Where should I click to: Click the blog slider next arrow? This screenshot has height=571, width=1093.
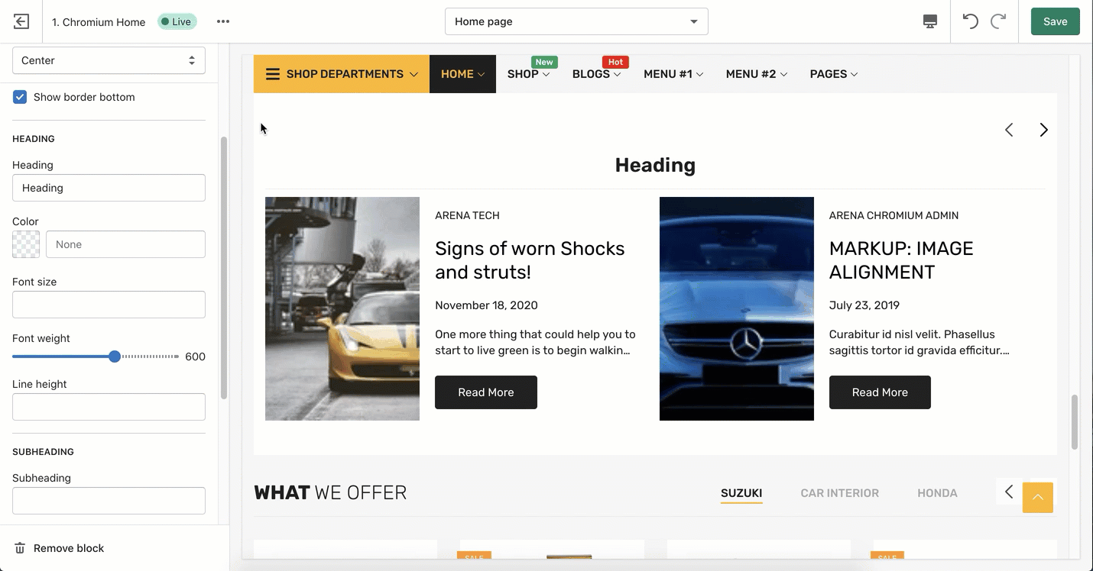(1044, 130)
